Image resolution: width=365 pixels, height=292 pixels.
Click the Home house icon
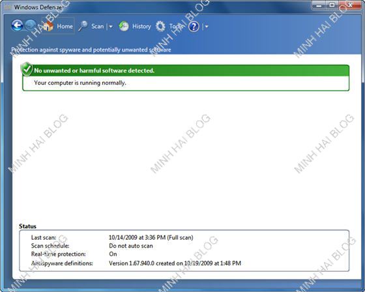click(48, 26)
